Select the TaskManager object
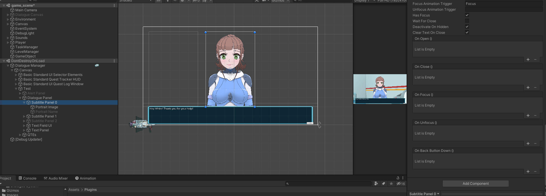This screenshot has width=546, height=196. tap(27, 47)
